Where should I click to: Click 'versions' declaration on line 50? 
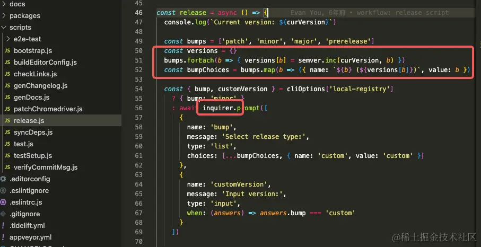click(x=202, y=50)
